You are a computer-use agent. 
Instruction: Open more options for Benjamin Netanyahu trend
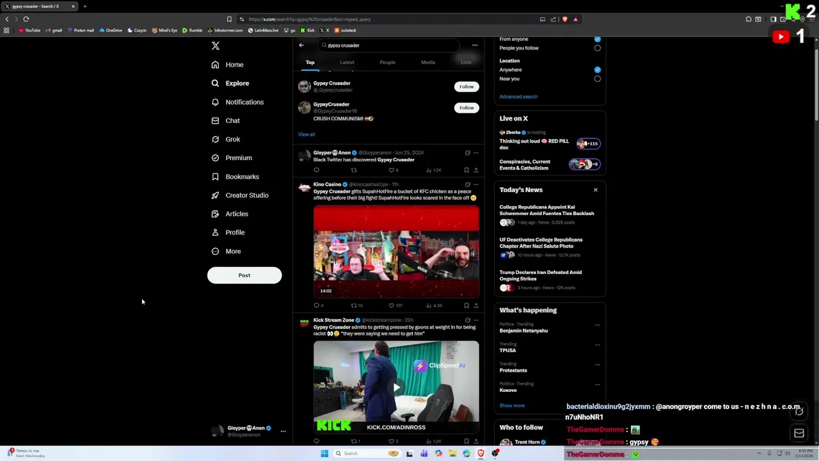pyautogui.click(x=598, y=325)
